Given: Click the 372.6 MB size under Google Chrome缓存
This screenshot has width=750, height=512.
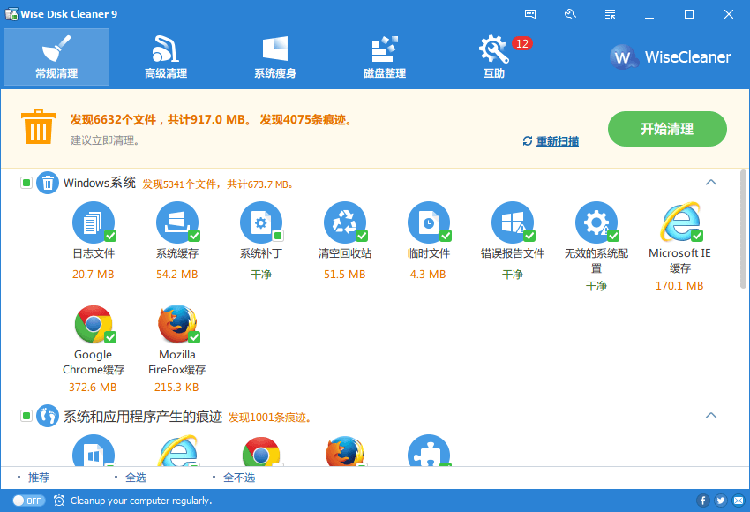Looking at the screenshot, I should point(93,388).
